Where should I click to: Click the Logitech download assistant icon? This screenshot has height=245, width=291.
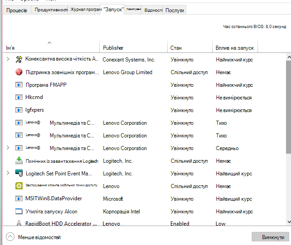coord(19,160)
